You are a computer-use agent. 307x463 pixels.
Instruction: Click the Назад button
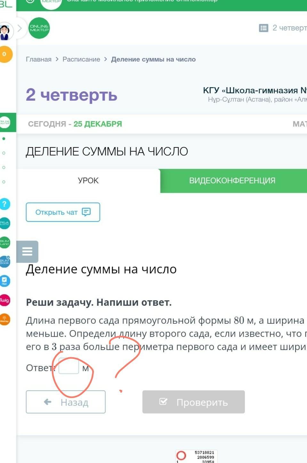pyautogui.click(x=66, y=402)
